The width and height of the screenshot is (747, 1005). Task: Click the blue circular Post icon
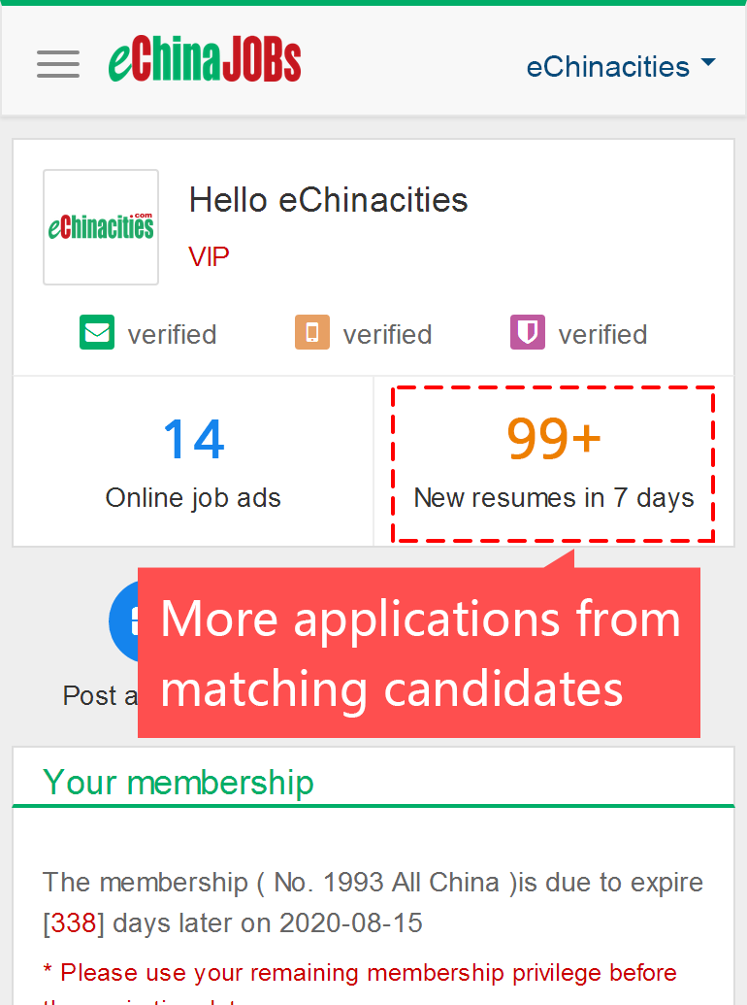pos(124,621)
